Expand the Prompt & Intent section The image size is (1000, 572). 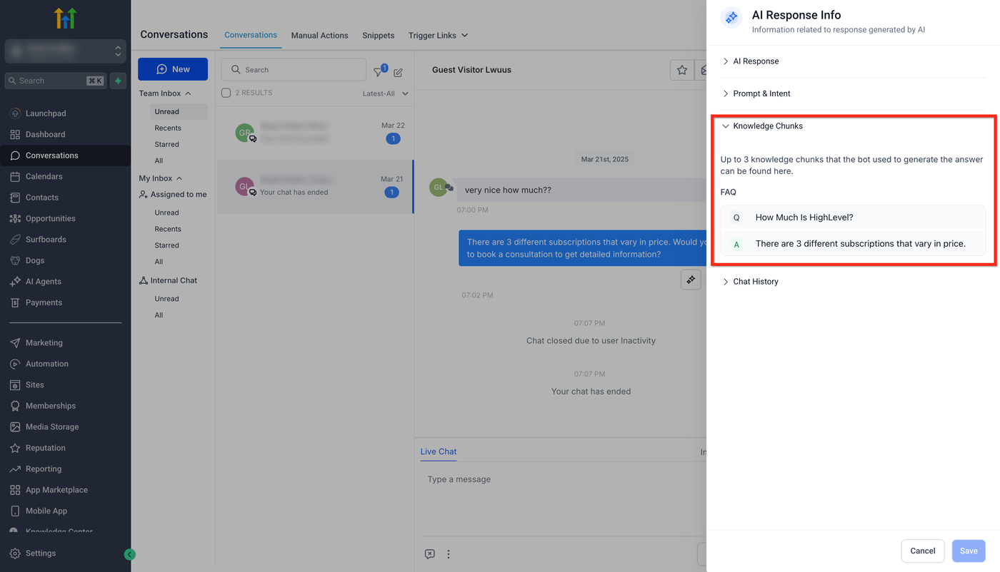pyautogui.click(x=761, y=93)
